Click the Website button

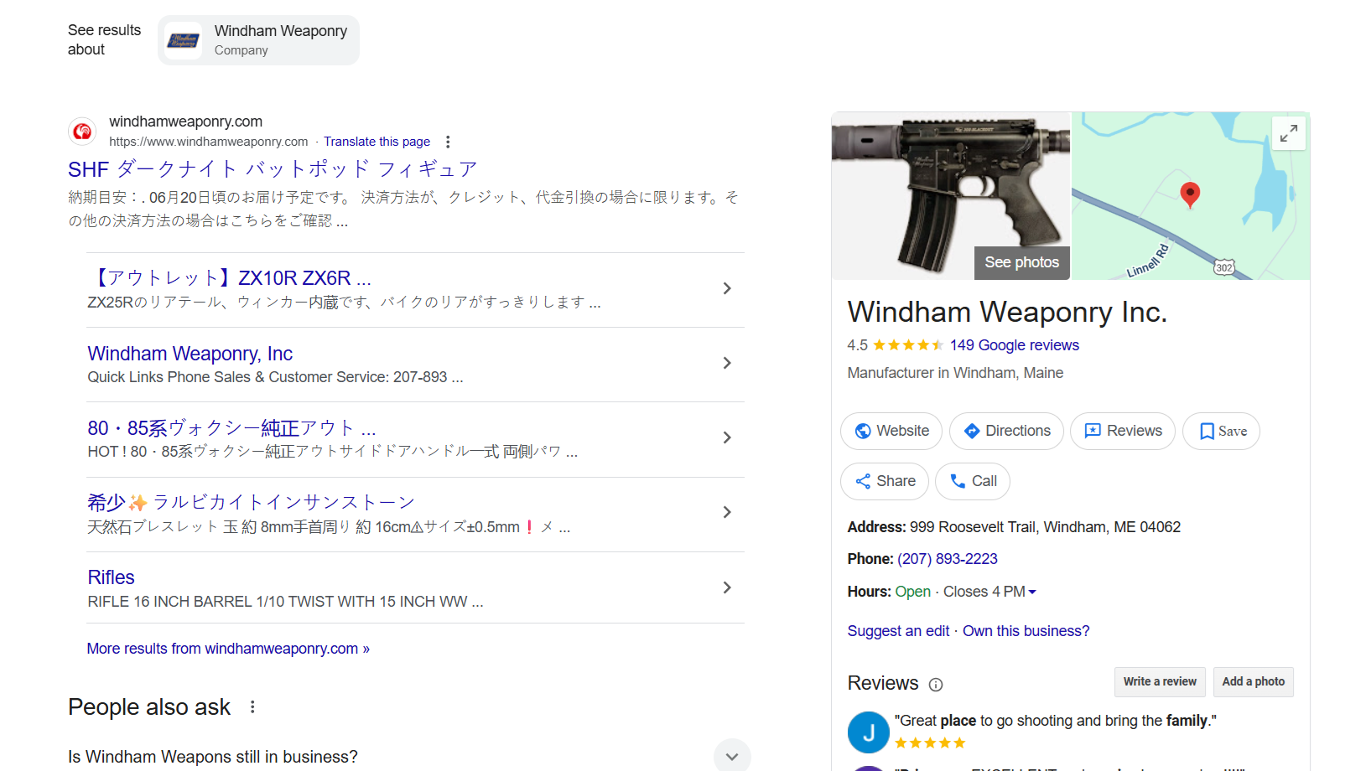891,431
